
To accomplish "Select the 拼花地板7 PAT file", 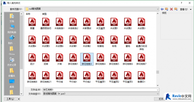I will pos(141,59).
